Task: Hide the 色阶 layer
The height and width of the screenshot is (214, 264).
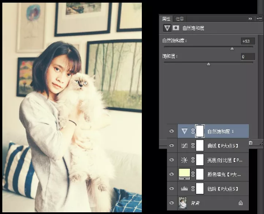Action: point(172,188)
